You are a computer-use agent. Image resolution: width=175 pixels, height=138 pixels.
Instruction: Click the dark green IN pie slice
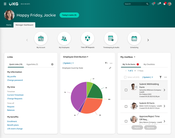[95, 92]
